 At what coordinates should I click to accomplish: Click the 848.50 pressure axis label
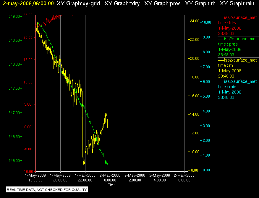point(14,41)
